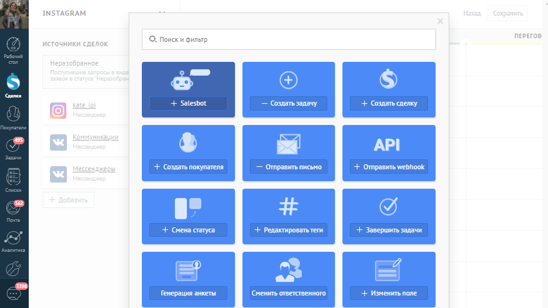The height and width of the screenshot is (308, 548).
Task: Choose Создать сделку action
Action: point(389,104)
